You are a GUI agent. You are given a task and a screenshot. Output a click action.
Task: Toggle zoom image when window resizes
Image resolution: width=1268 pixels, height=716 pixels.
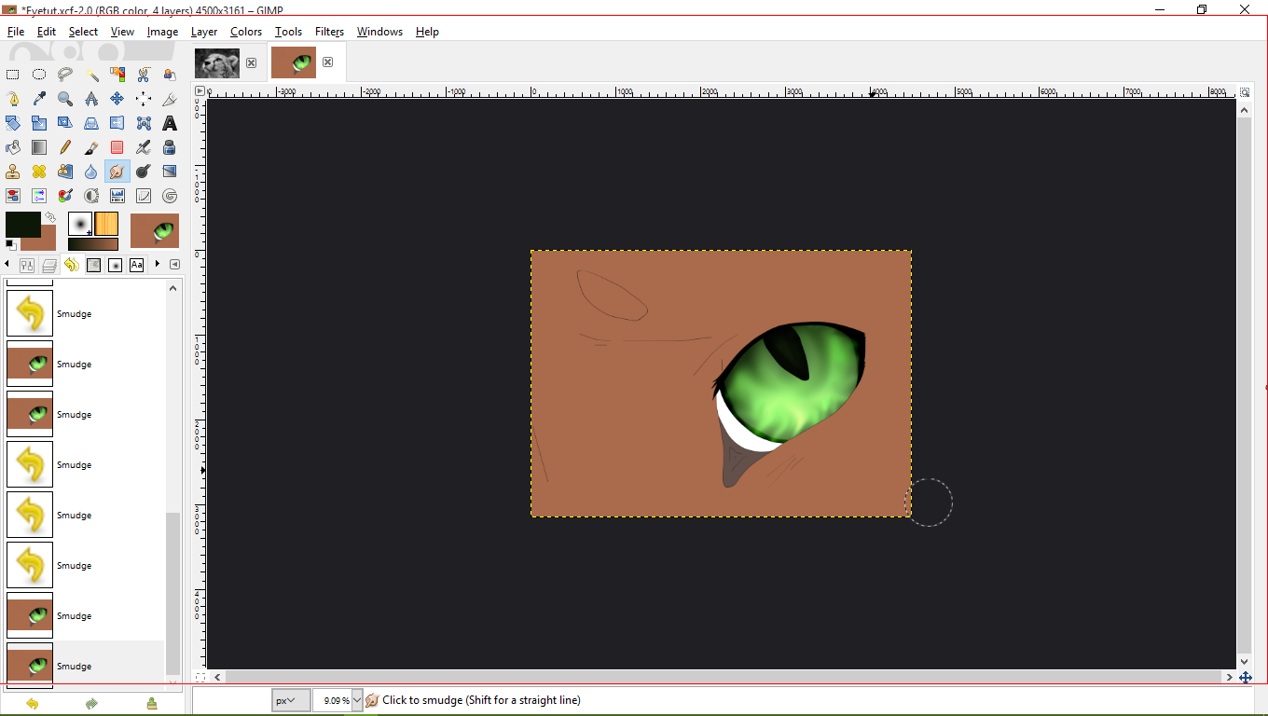click(1245, 91)
